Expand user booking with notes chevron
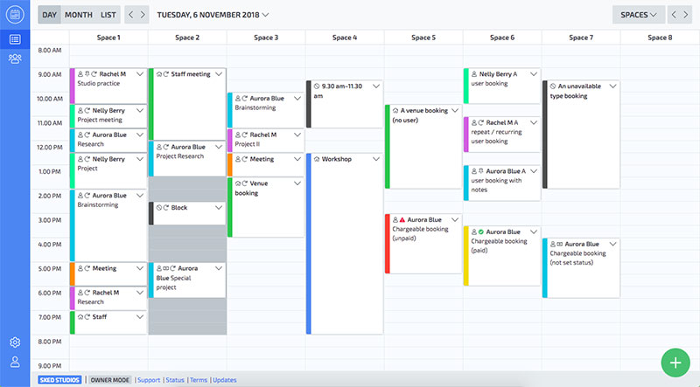The width and height of the screenshot is (700, 387). coord(534,171)
